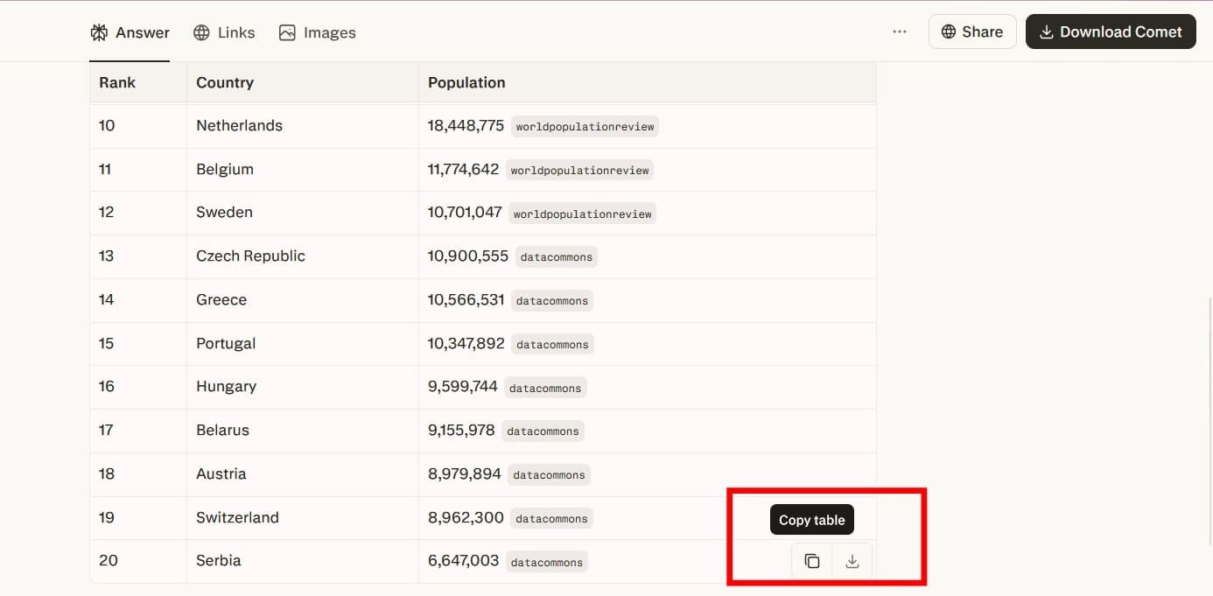Open the datacommons source for Greece
This screenshot has height=596, width=1213.
tap(551, 300)
